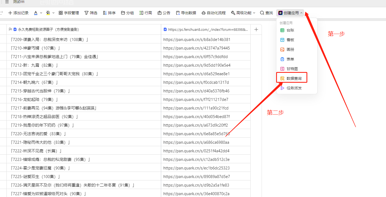Collapse the 创建应用 dropdown button
386x197 pixels.
point(290,13)
